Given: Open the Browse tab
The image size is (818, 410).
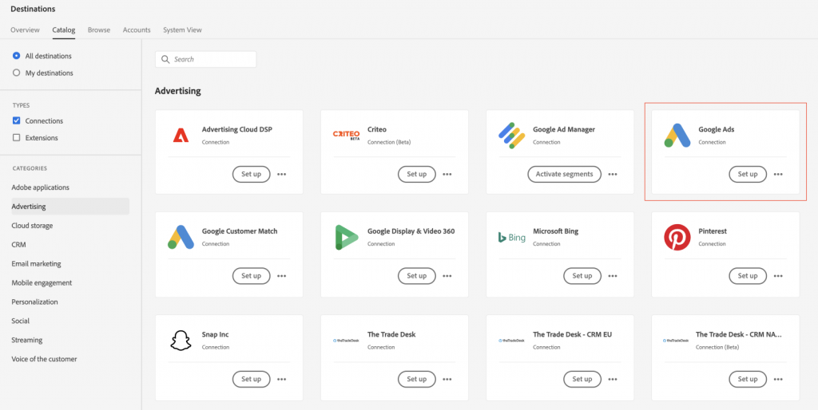Looking at the screenshot, I should 99,30.
